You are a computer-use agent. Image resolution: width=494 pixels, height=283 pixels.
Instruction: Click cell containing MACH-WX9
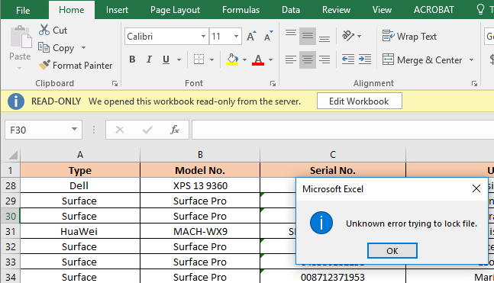point(200,231)
